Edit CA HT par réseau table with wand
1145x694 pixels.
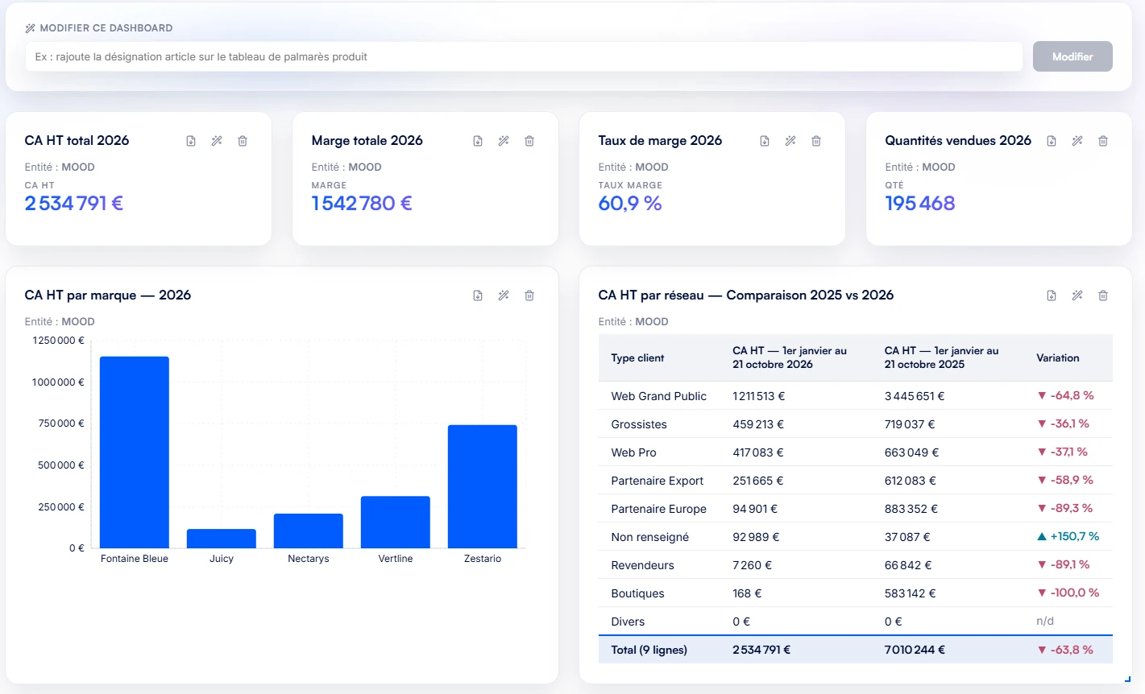tap(1077, 295)
